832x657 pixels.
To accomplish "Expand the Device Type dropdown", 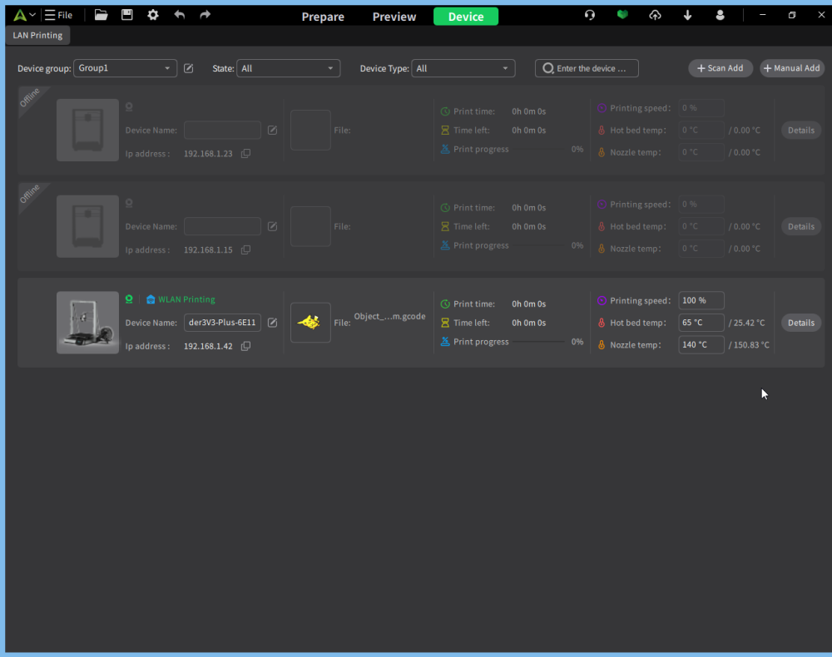I will coord(463,68).
